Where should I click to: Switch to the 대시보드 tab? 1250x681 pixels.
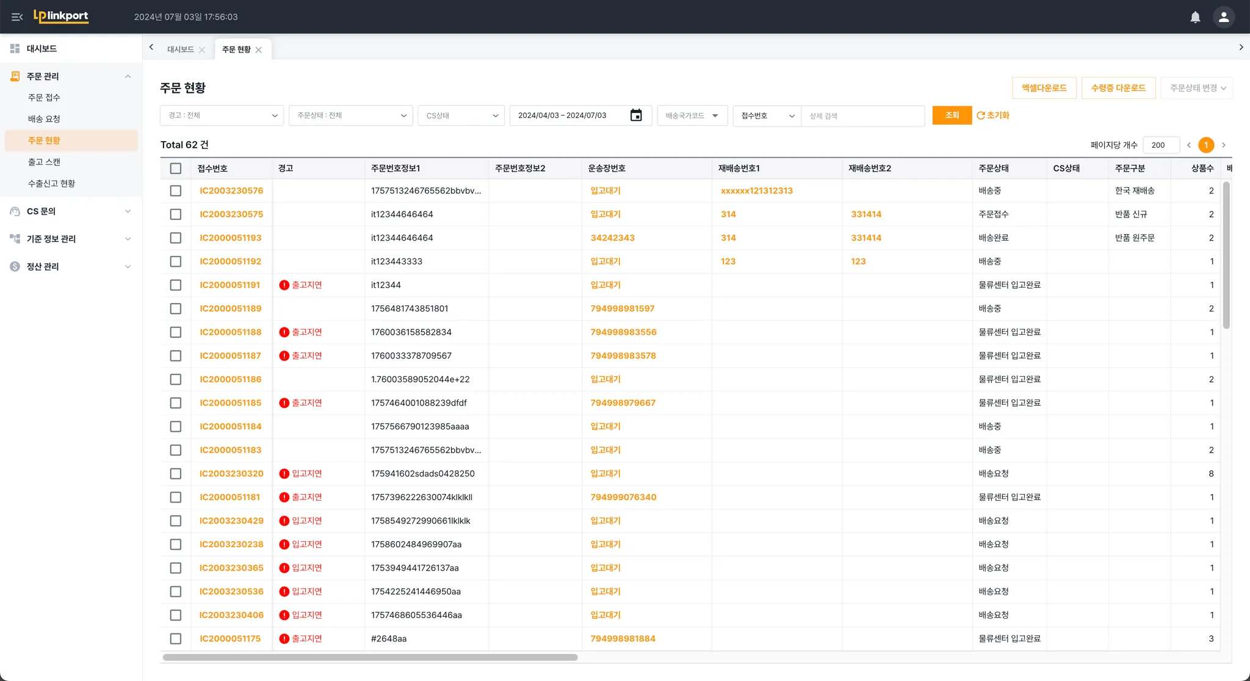click(180, 49)
